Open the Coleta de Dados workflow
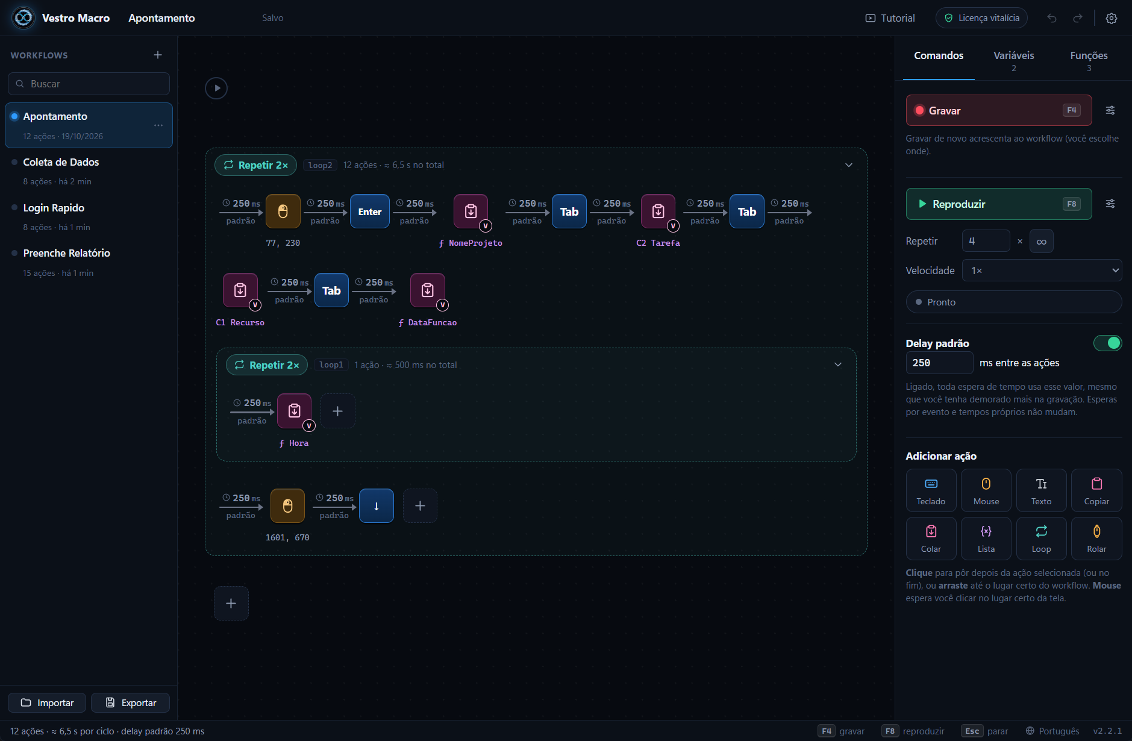1132x741 pixels. pyautogui.click(x=89, y=171)
